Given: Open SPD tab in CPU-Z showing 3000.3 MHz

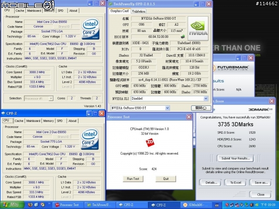Looking at the screenshot, I should tap(61, 10).
